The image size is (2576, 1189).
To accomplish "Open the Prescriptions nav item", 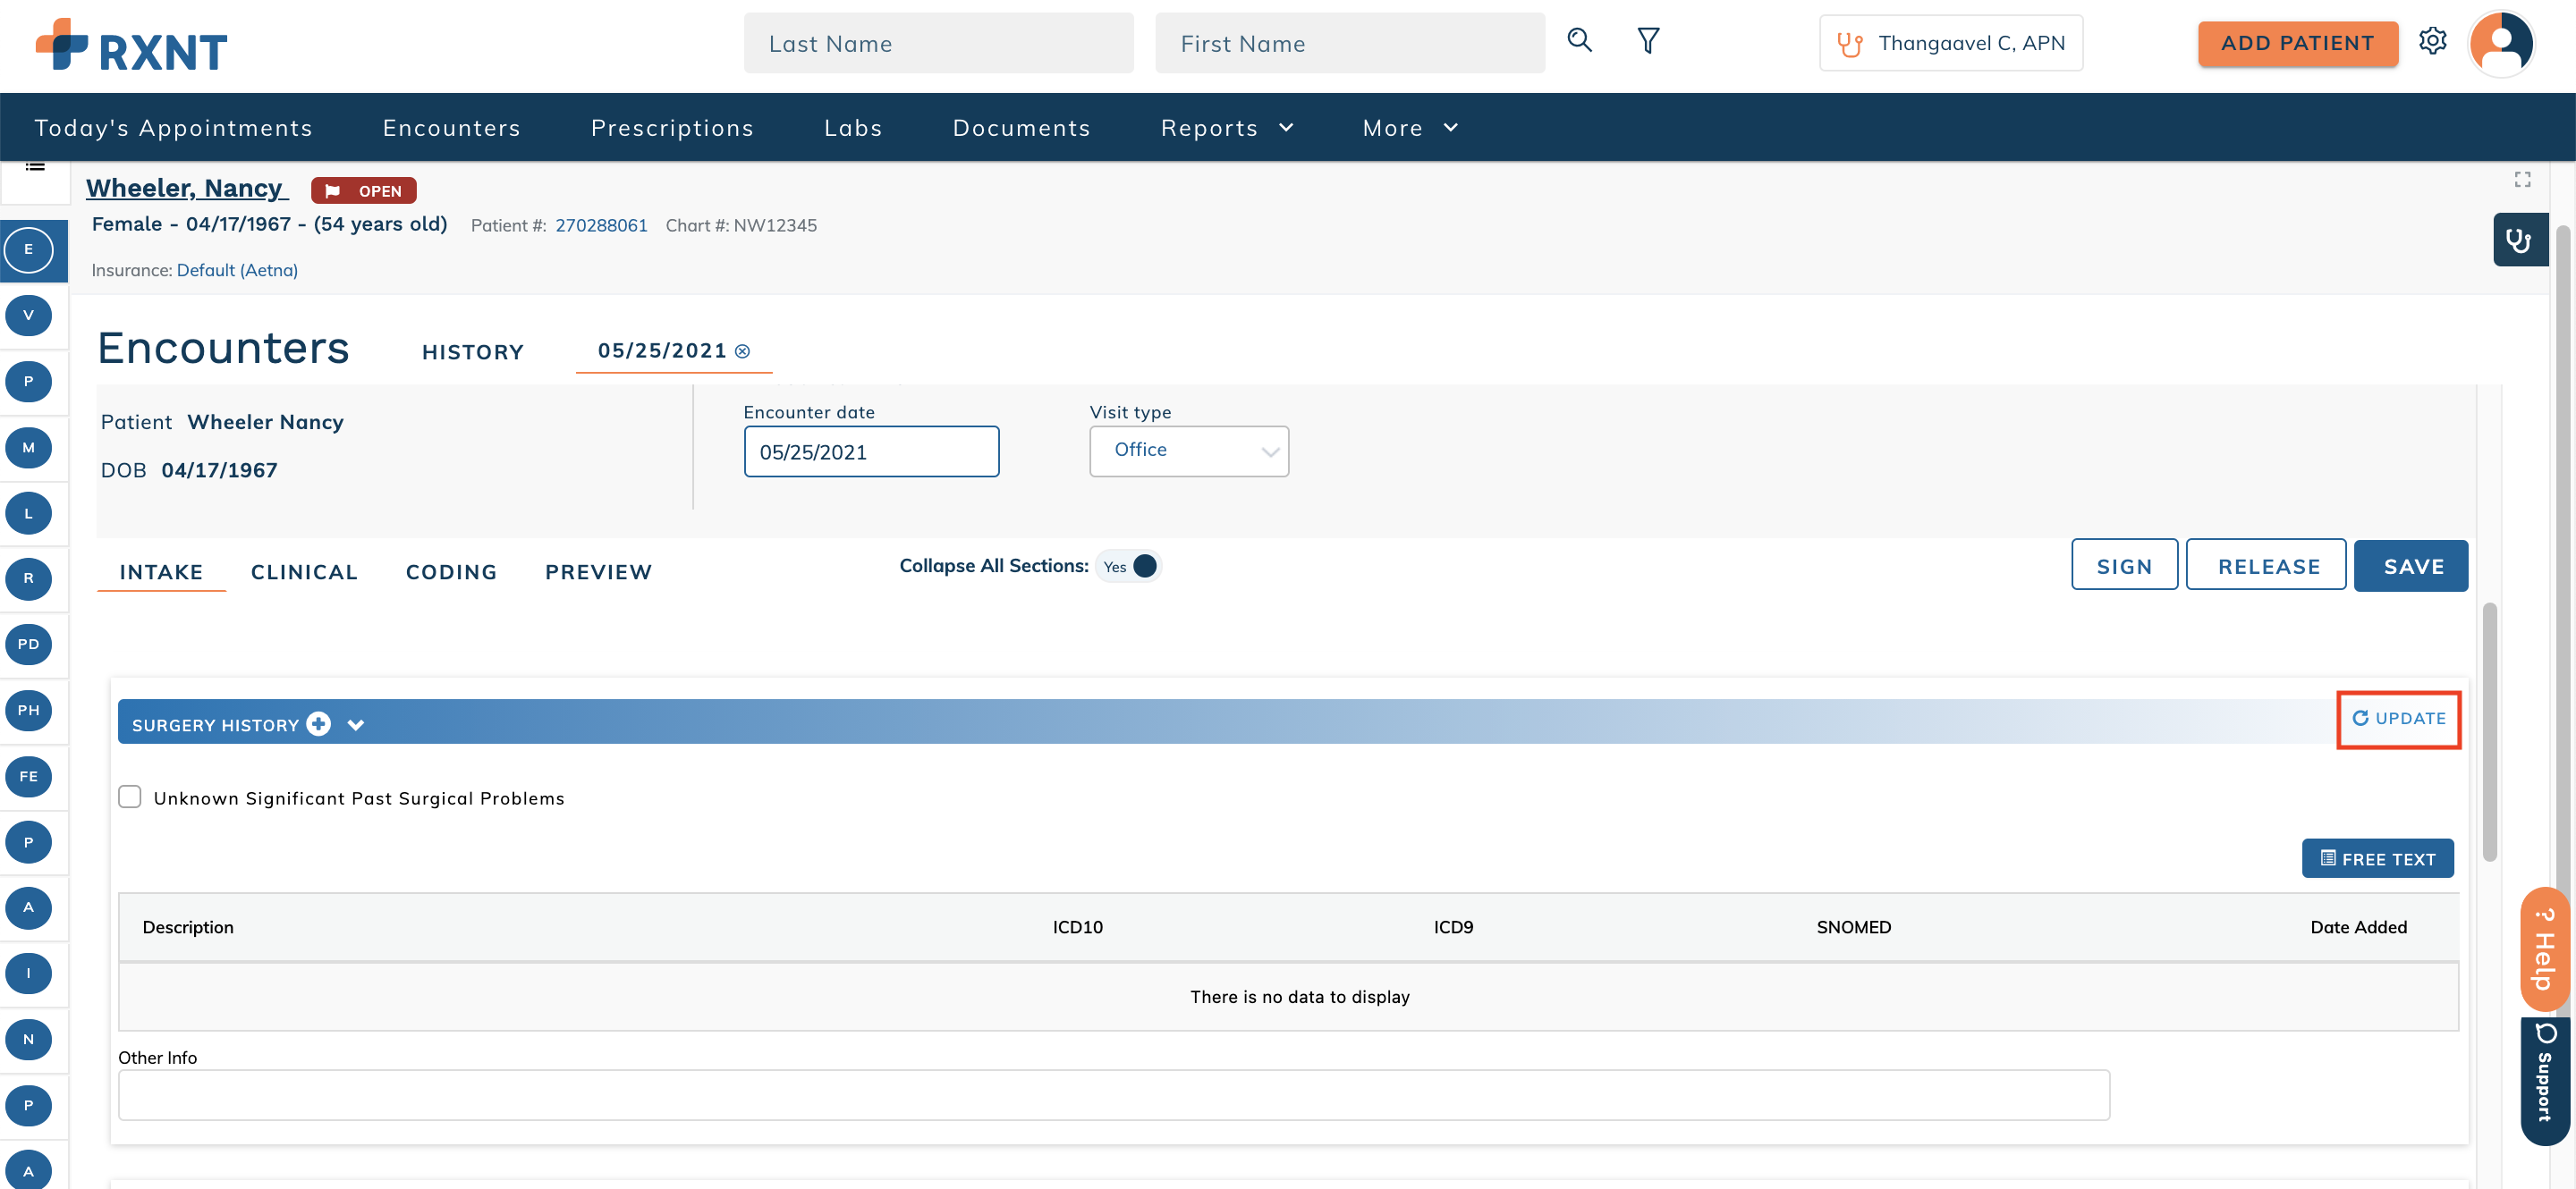I will click(x=672, y=128).
